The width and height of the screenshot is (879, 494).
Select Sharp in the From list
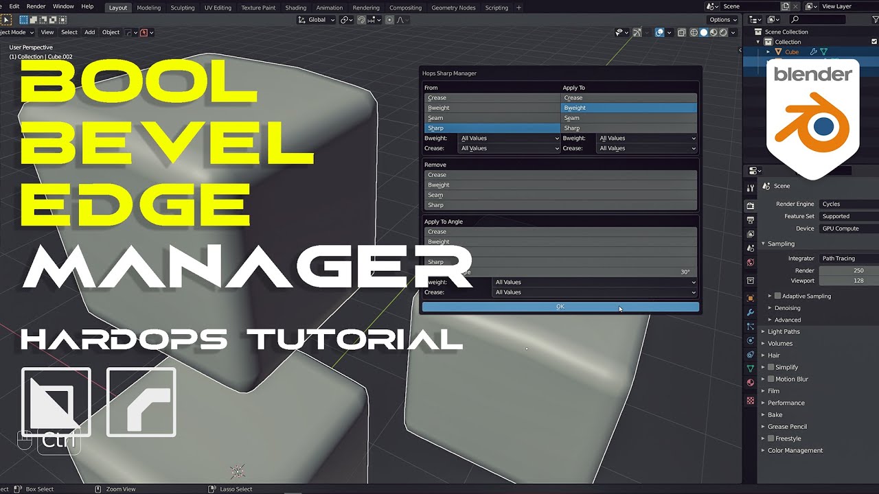point(492,128)
